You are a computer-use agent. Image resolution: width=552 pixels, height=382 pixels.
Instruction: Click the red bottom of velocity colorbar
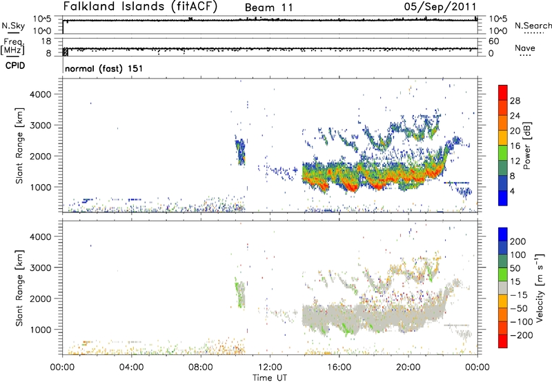tap(503, 341)
